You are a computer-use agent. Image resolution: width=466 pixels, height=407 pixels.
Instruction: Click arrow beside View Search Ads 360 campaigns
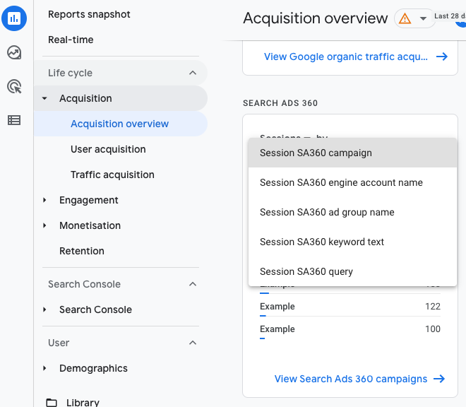pos(439,379)
